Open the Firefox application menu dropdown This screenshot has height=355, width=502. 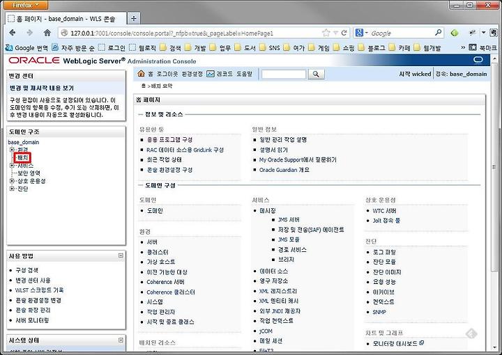27,5
